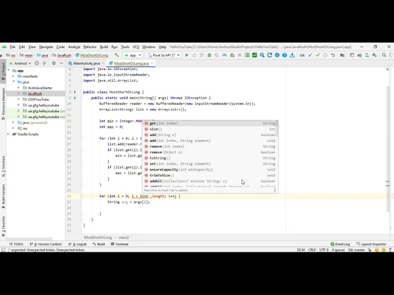This screenshot has height=295, width=394.
Task: Open the profiler gauge icon
Action: (224, 55)
